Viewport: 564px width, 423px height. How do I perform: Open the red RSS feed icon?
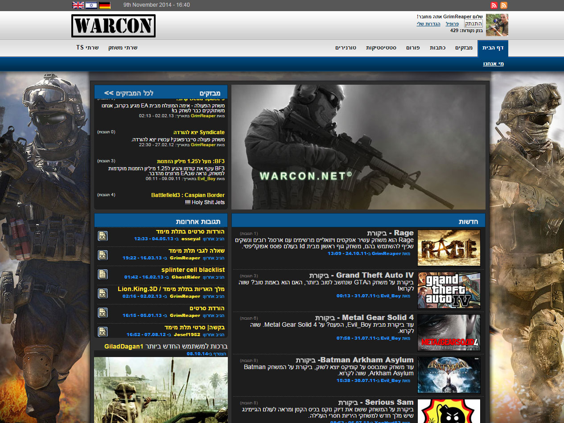(494, 5)
